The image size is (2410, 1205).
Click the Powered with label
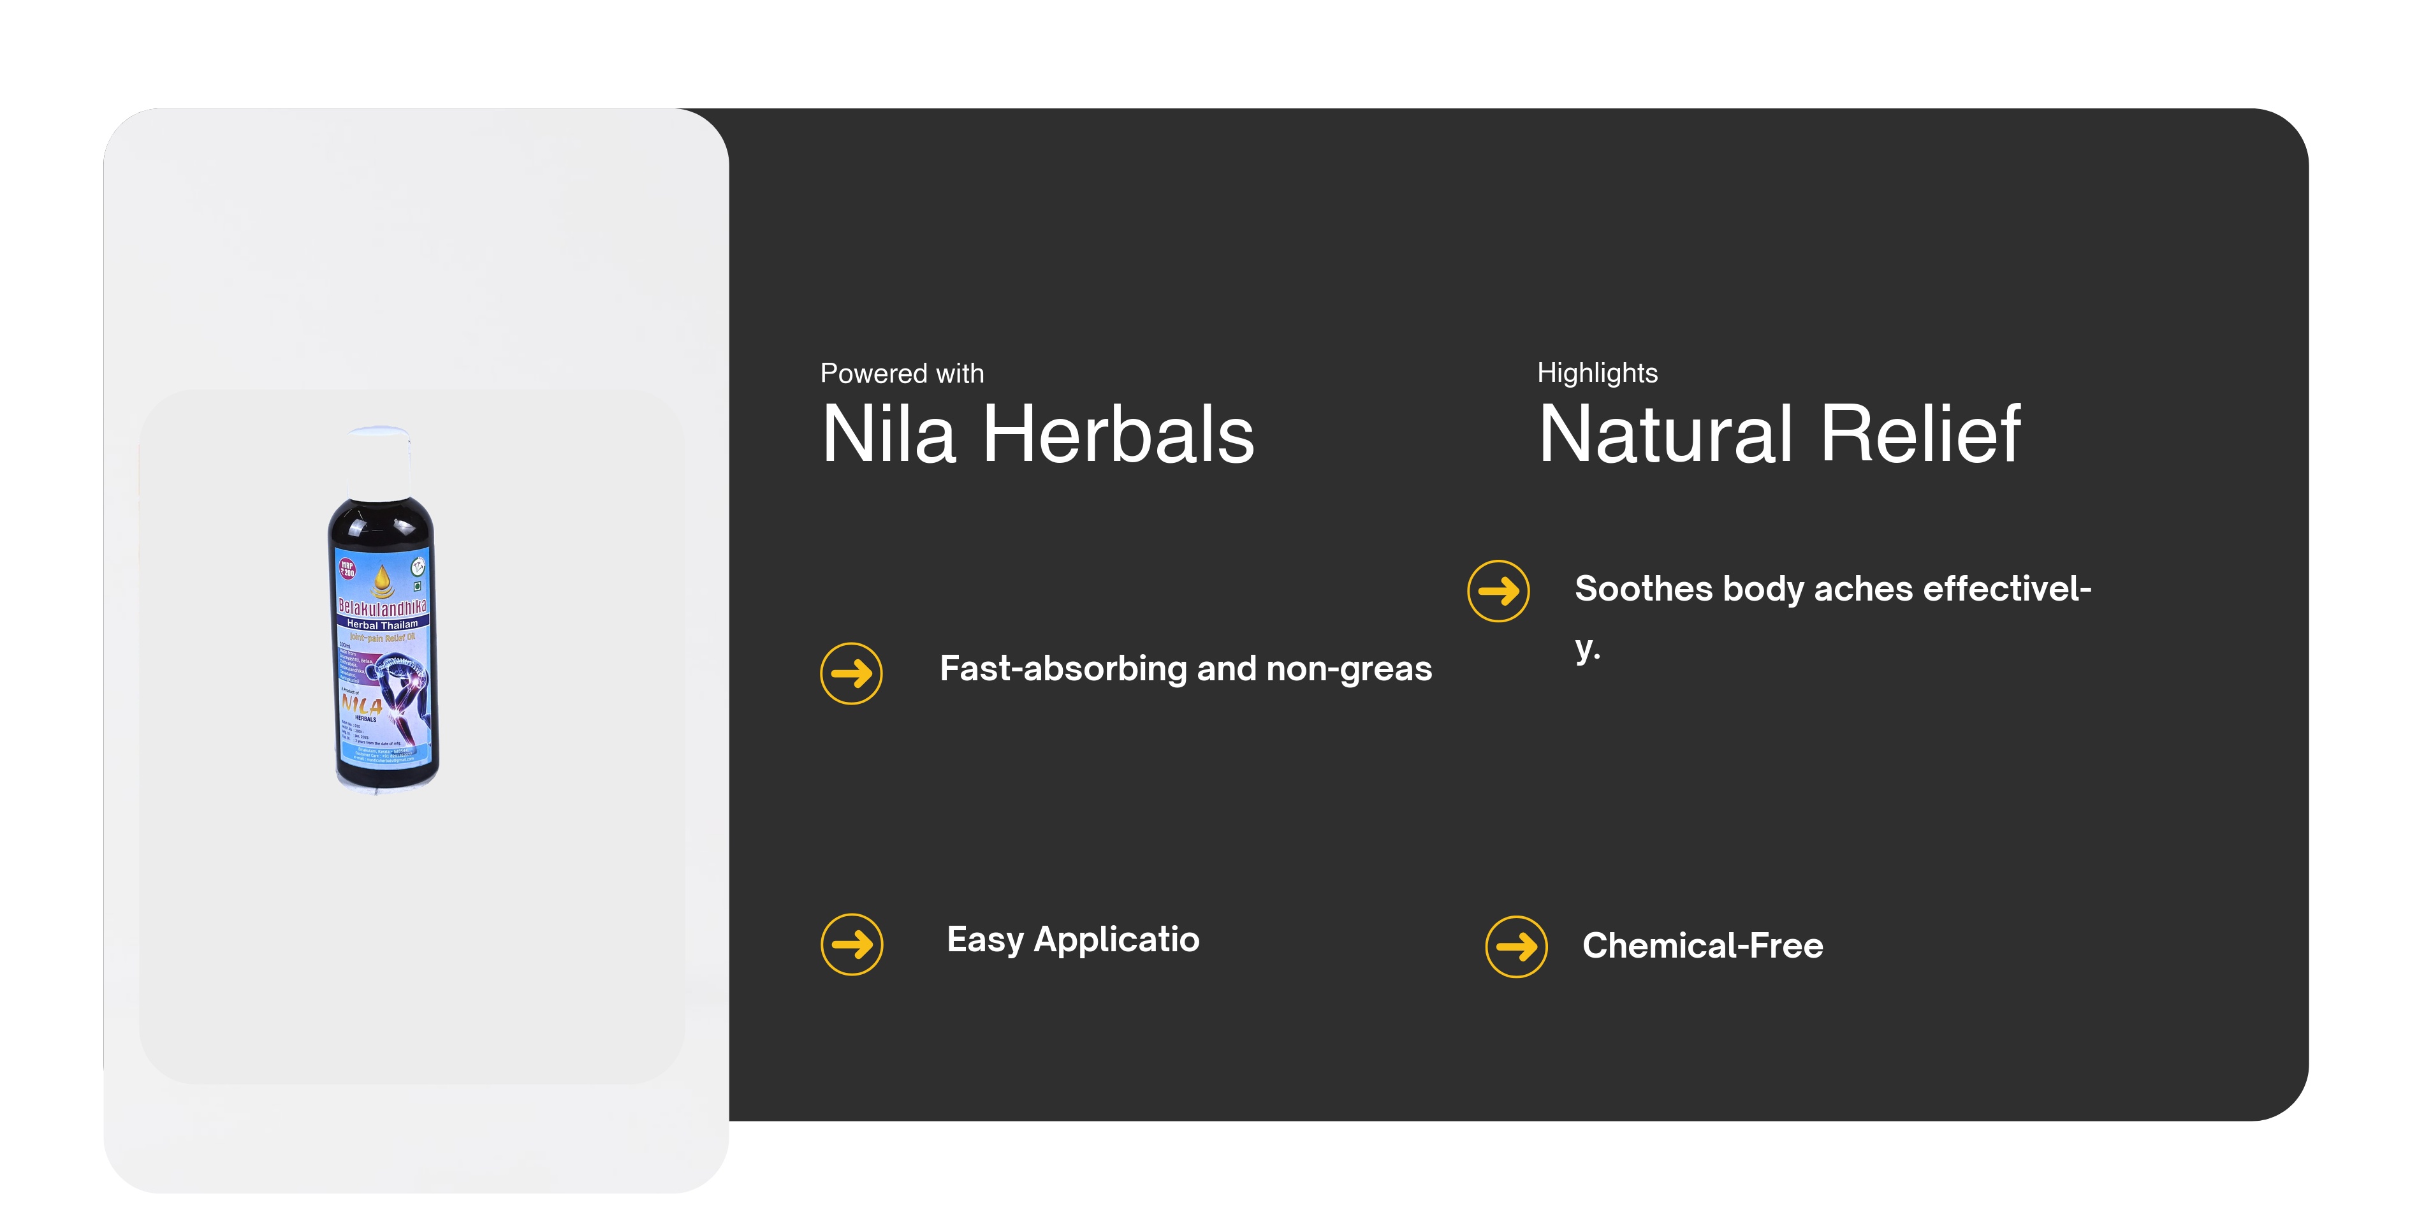(x=902, y=373)
